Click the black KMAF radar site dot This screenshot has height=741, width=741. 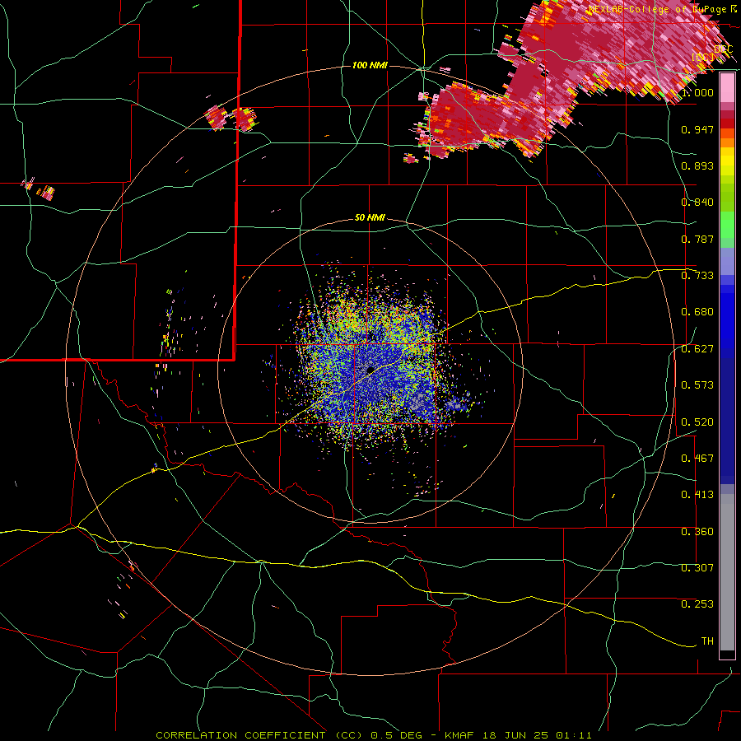pos(370,369)
